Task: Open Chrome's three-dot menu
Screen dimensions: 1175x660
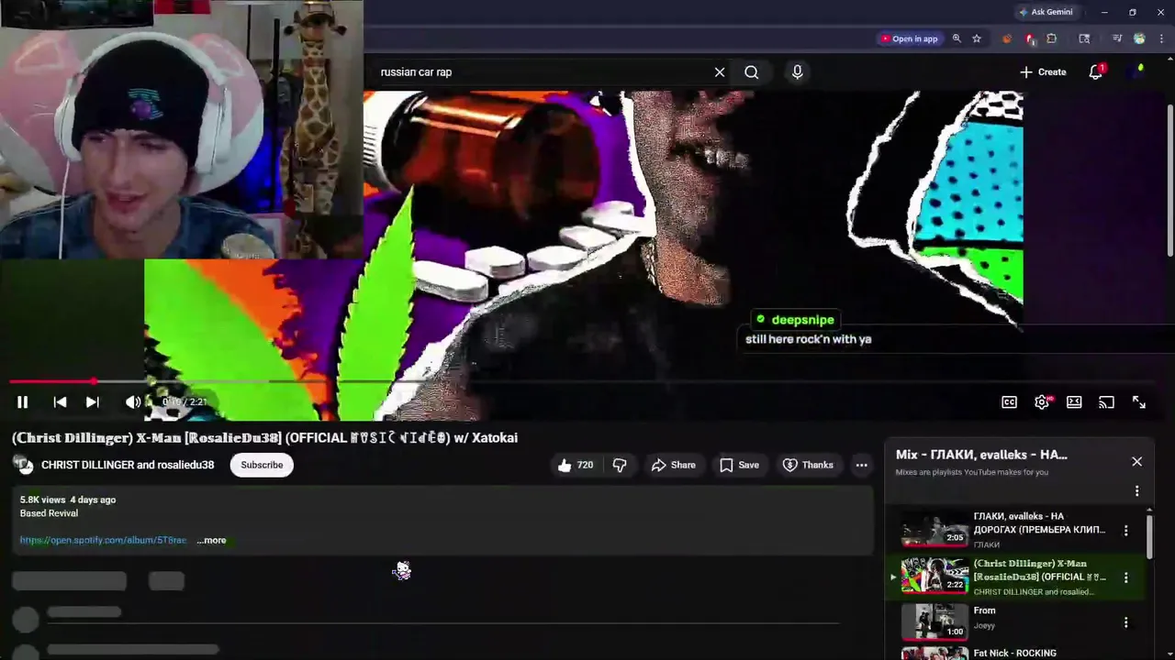Action: (x=1161, y=38)
